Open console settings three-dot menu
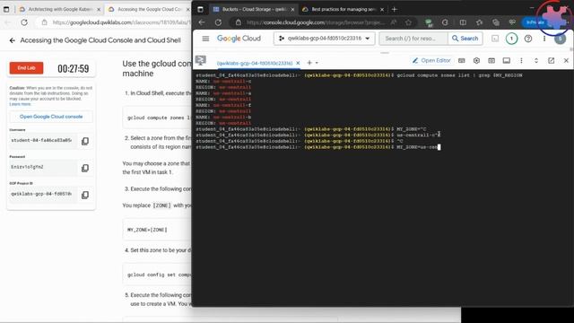574x323 pixels. (x=544, y=39)
